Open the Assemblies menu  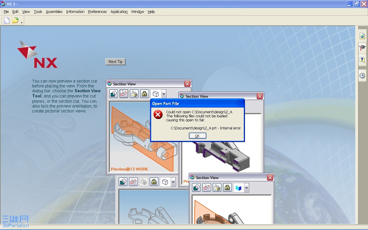54,12
